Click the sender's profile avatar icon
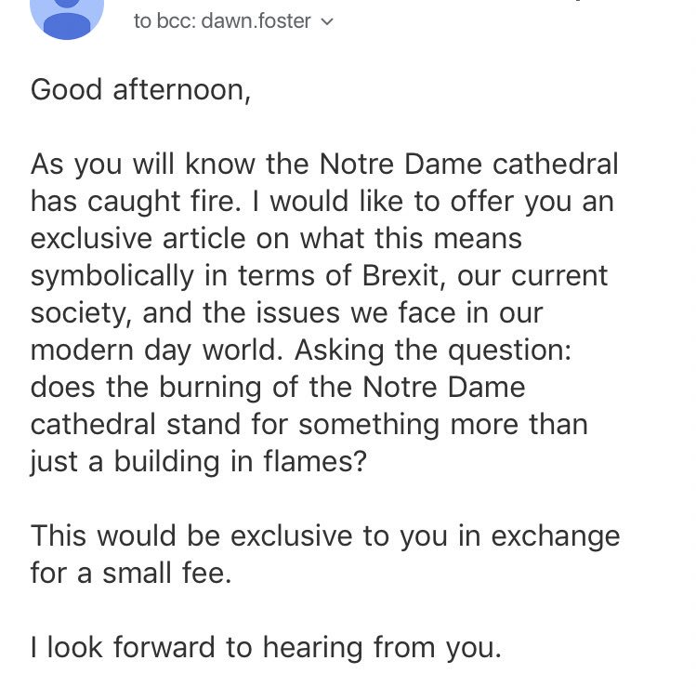Image resolution: width=696 pixels, height=687 pixels. [x=66, y=17]
